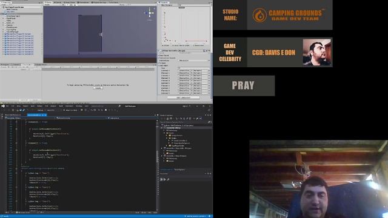The width and height of the screenshot is (388, 218).
Task: Click the Size field in array list
Action: point(193,68)
